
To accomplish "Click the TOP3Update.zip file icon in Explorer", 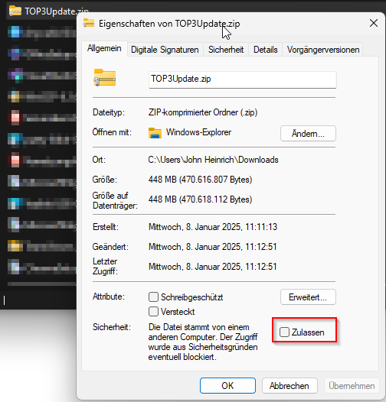I will [x=15, y=11].
